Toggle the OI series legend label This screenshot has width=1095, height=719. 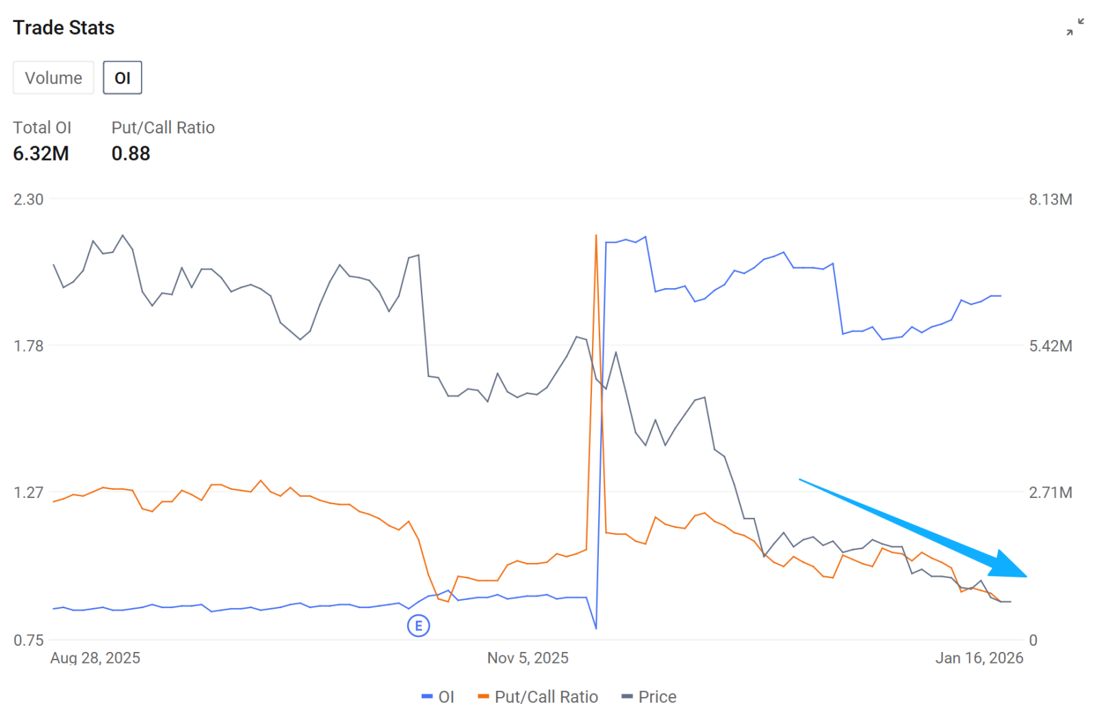coord(446,697)
